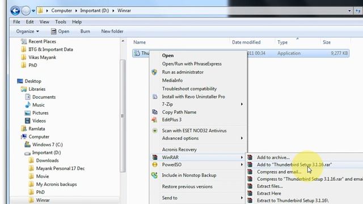The width and height of the screenshot is (363, 204).
Task: Expand the PowerISO submenu arrow
Action: coord(242,165)
